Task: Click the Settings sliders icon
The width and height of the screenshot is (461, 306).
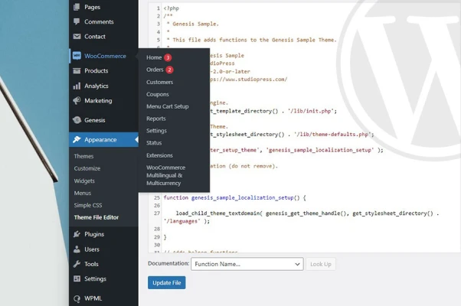Action: click(x=77, y=278)
